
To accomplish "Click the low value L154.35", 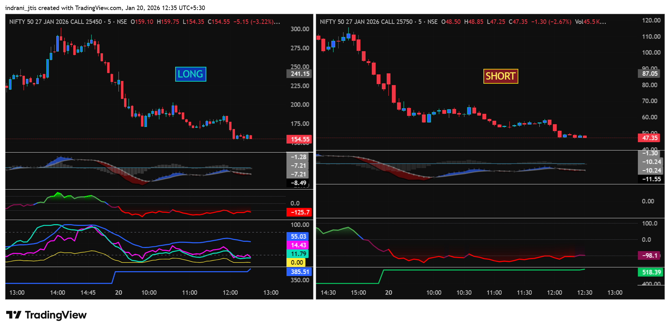I will (x=194, y=21).
